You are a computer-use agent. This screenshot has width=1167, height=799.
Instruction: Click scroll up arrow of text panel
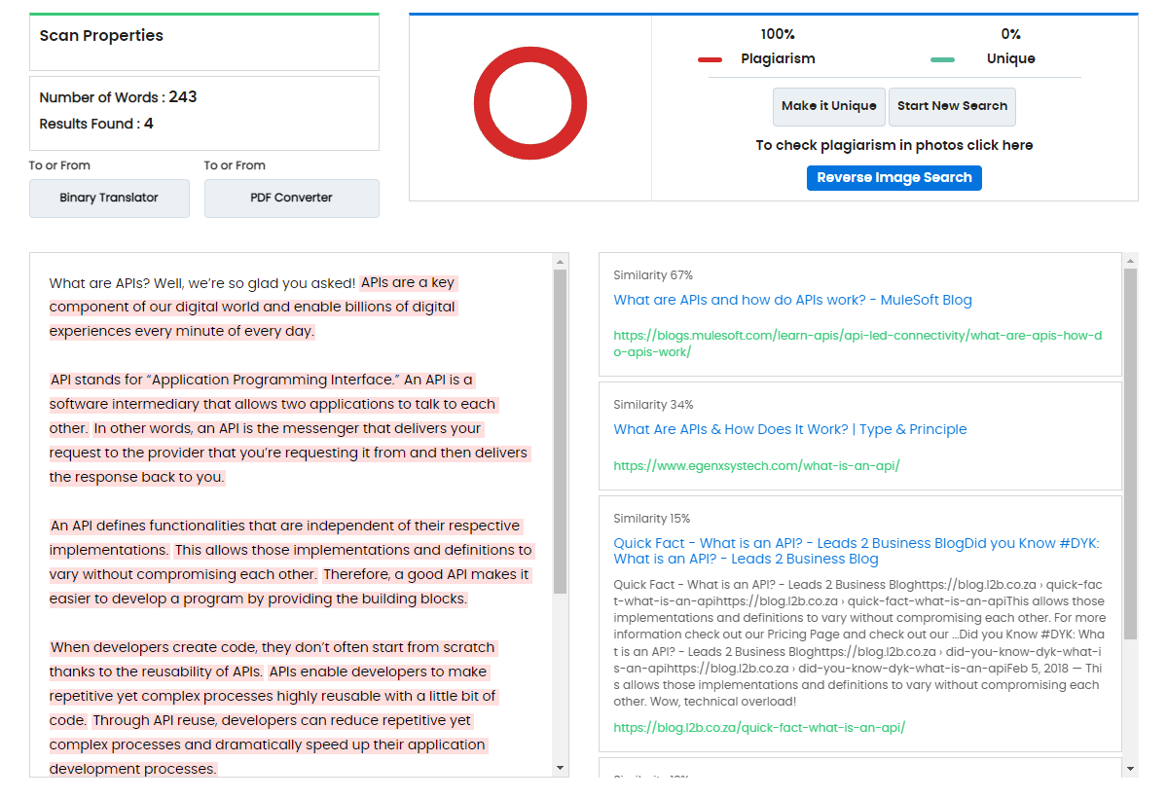pos(561,262)
